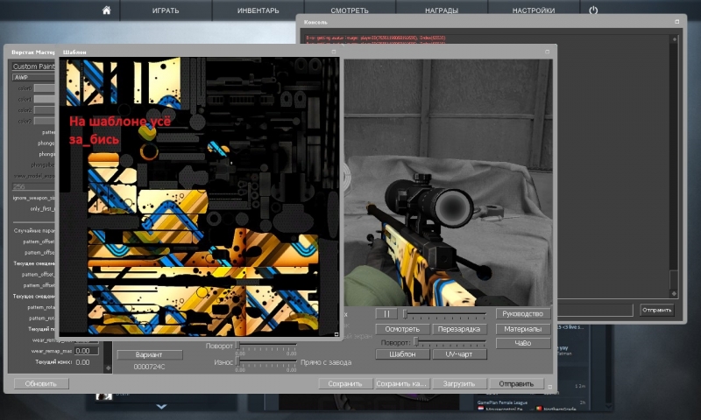Click the color2 swatch
The image size is (701, 420).
[45, 109]
